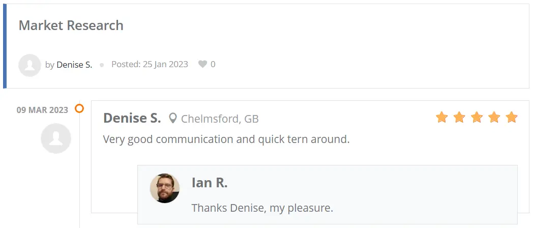Click the heart like icon
This screenshot has height=228, width=534.
click(202, 64)
